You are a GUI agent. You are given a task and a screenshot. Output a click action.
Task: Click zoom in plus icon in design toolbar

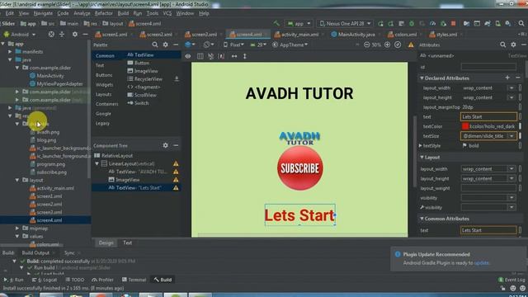[x=387, y=45]
